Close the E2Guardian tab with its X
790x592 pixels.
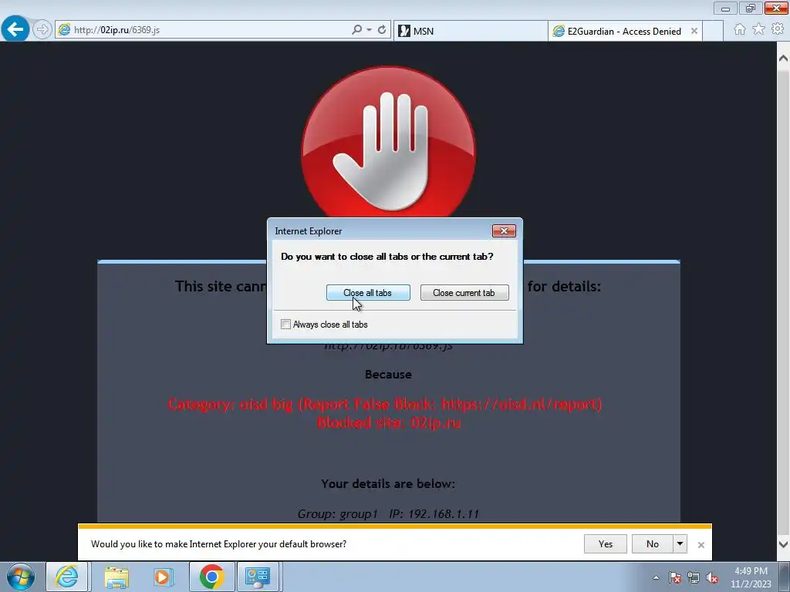click(694, 31)
